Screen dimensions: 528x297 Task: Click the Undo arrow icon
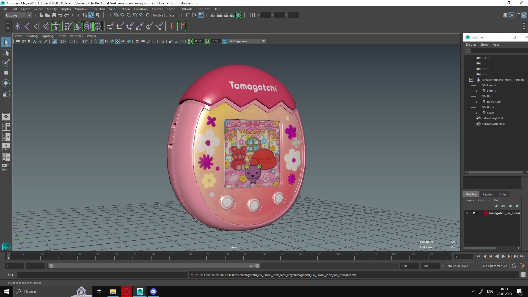[60, 15]
